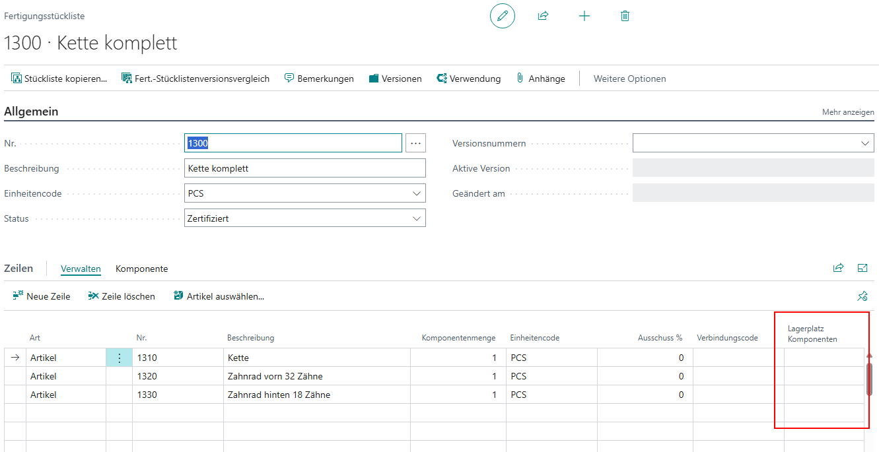
Task: Switch to the Komponente tab
Action: (x=141, y=269)
